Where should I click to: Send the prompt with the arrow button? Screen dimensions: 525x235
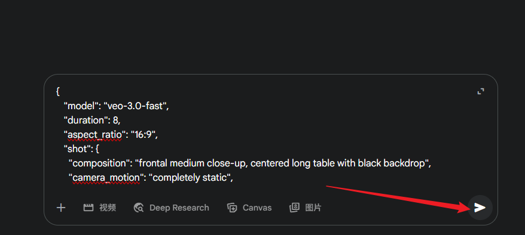point(480,208)
